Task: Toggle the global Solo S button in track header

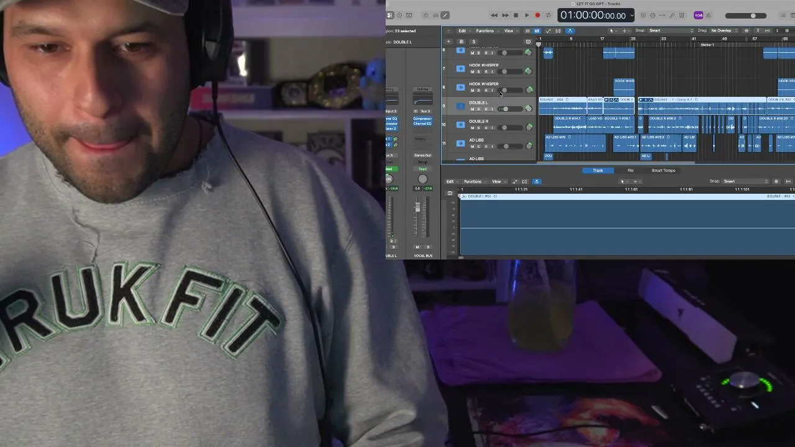Action: pyautogui.click(x=473, y=42)
